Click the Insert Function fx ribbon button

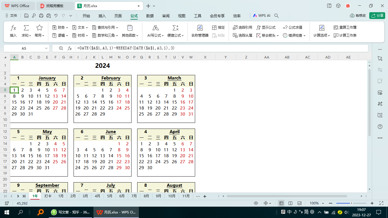(x=13, y=31)
